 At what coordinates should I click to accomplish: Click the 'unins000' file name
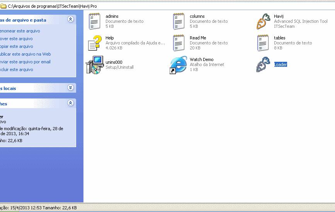click(x=114, y=62)
